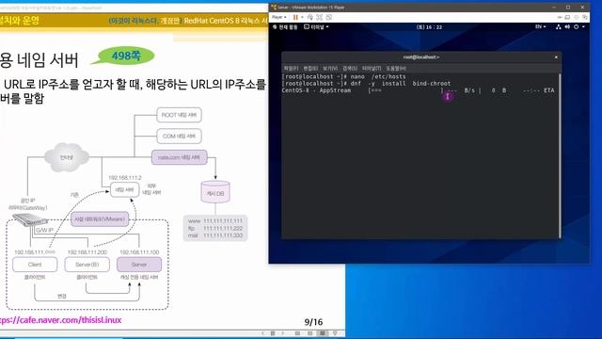This screenshot has width=602, height=339.
Task: Click the rightmost VMware toolbar status icon
Action: click(585, 17)
